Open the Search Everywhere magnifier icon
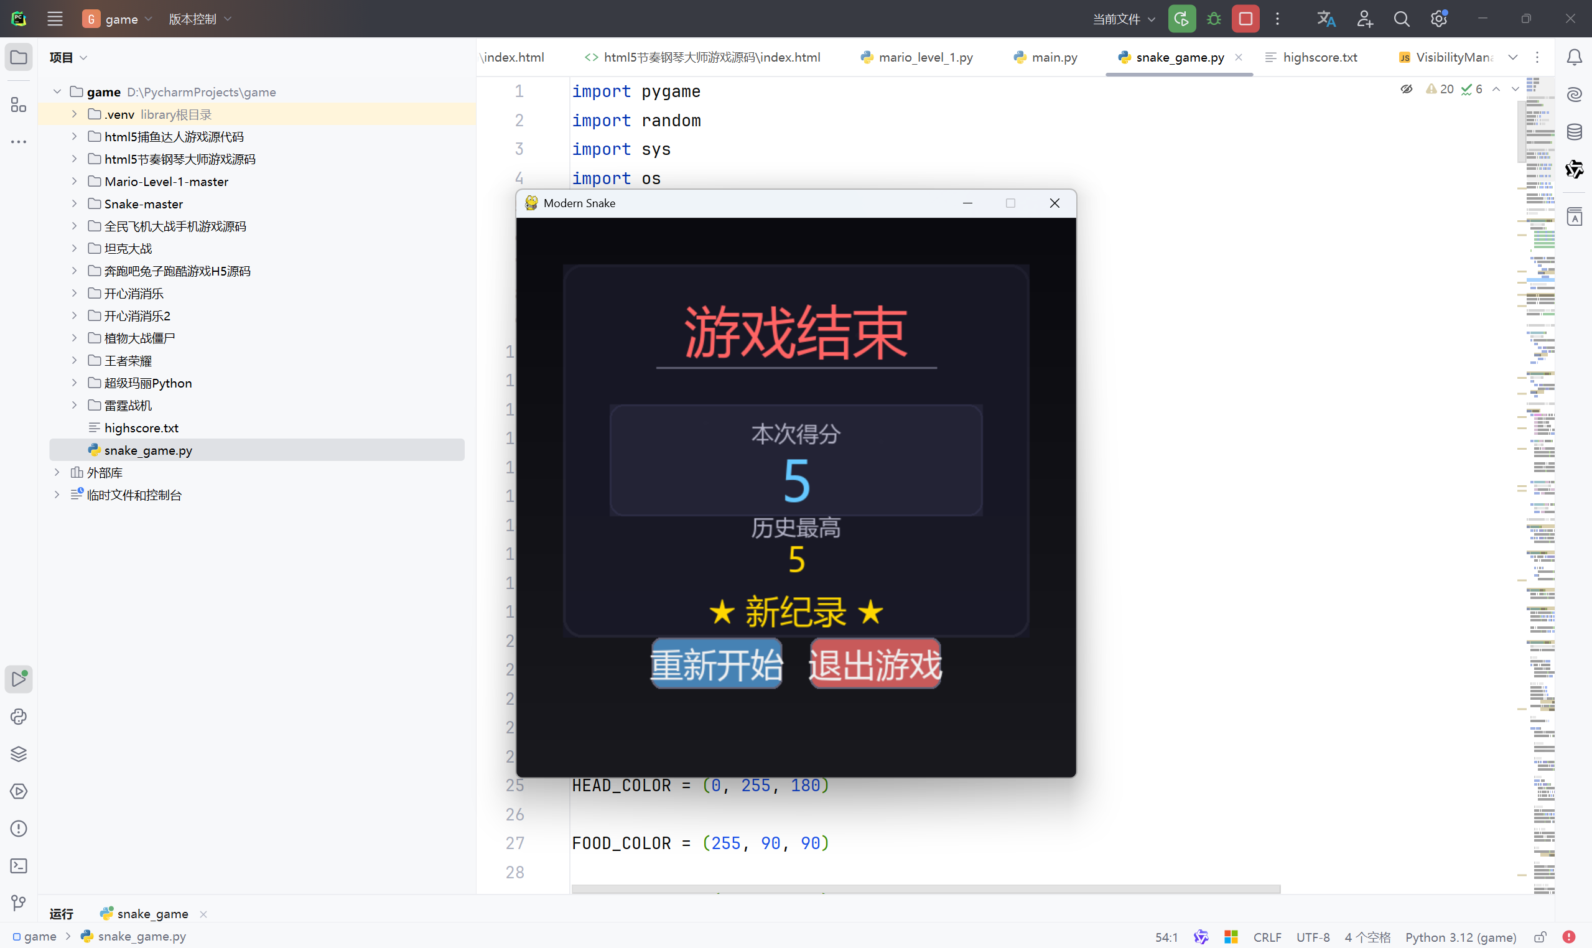The image size is (1592, 948). 1401,19
